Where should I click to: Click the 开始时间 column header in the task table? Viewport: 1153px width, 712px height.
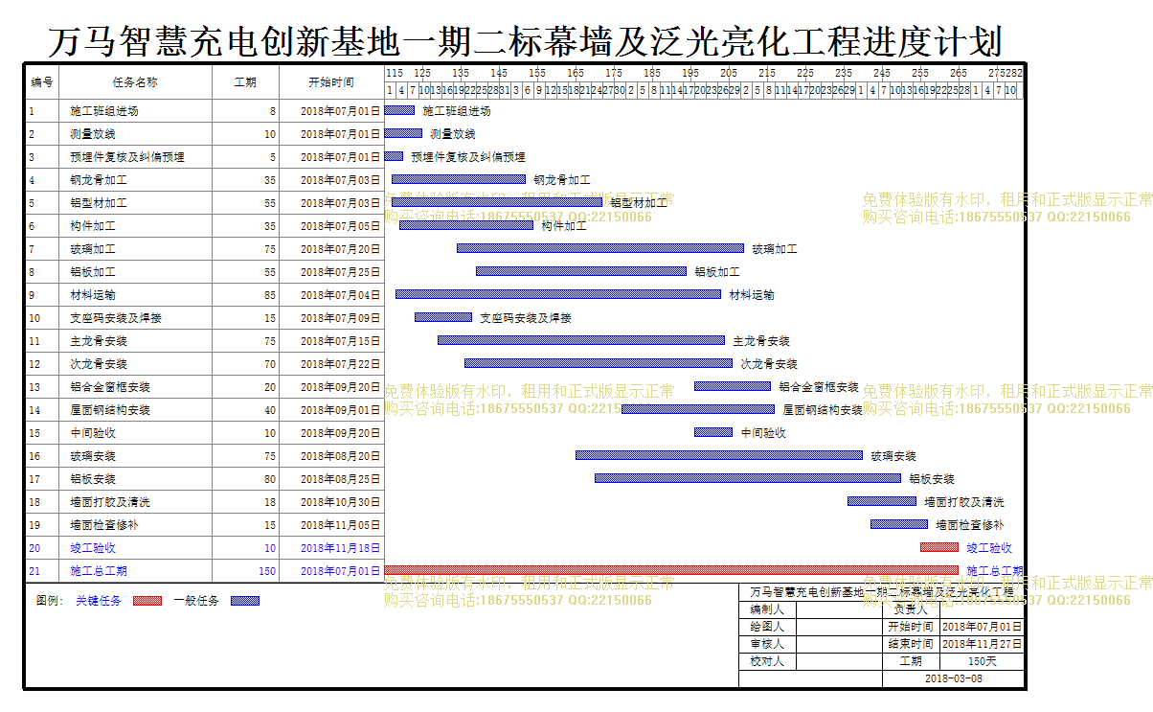tap(331, 82)
